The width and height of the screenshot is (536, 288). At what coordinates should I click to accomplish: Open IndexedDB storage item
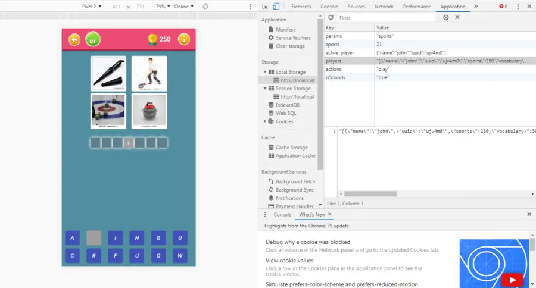(288, 105)
